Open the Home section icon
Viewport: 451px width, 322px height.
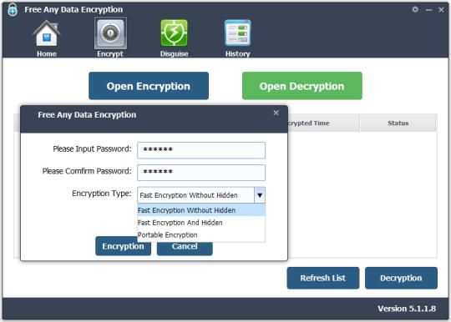[46, 34]
